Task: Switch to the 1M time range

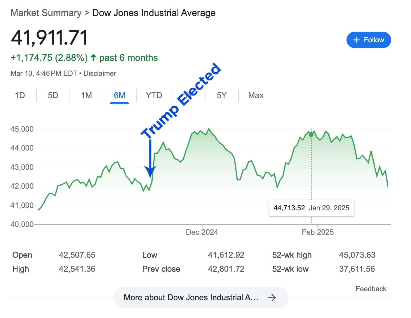Action: click(86, 96)
